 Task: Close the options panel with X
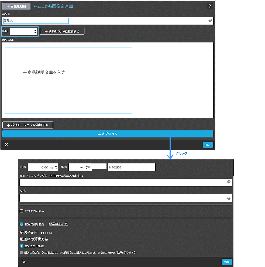pos(24,262)
